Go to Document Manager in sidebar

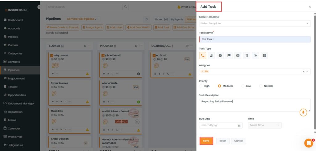click(21, 104)
